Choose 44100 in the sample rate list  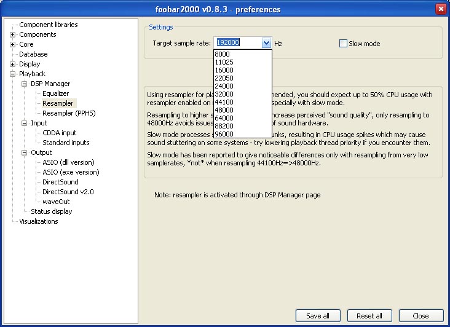point(243,102)
